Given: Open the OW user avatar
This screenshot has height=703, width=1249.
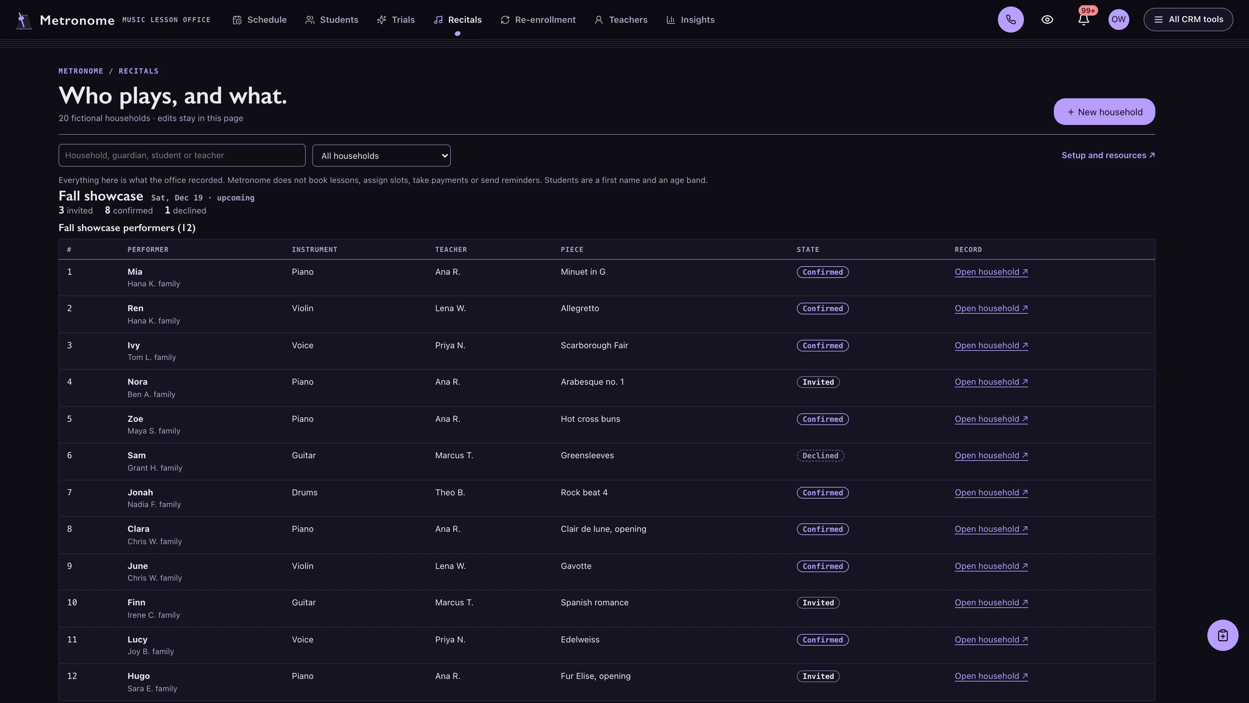Looking at the screenshot, I should (x=1119, y=20).
